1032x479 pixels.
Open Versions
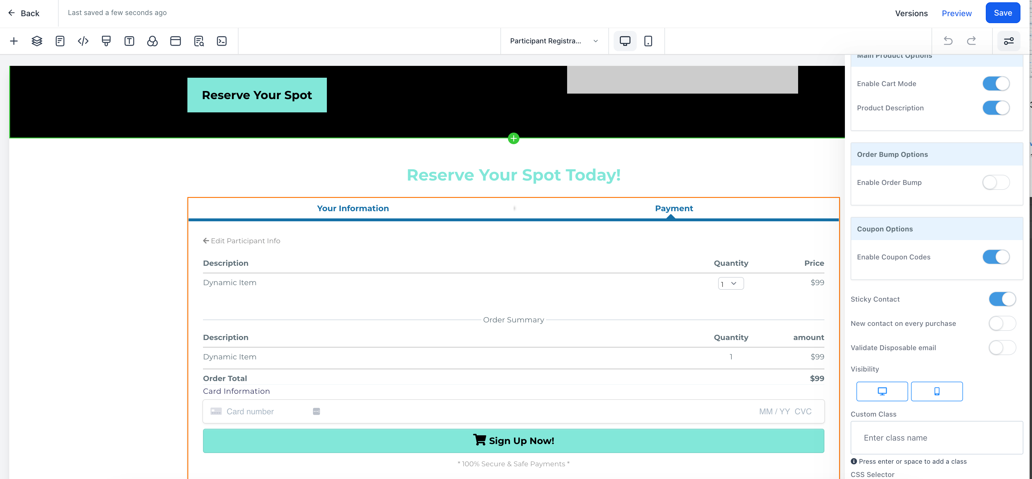point(911,13)
